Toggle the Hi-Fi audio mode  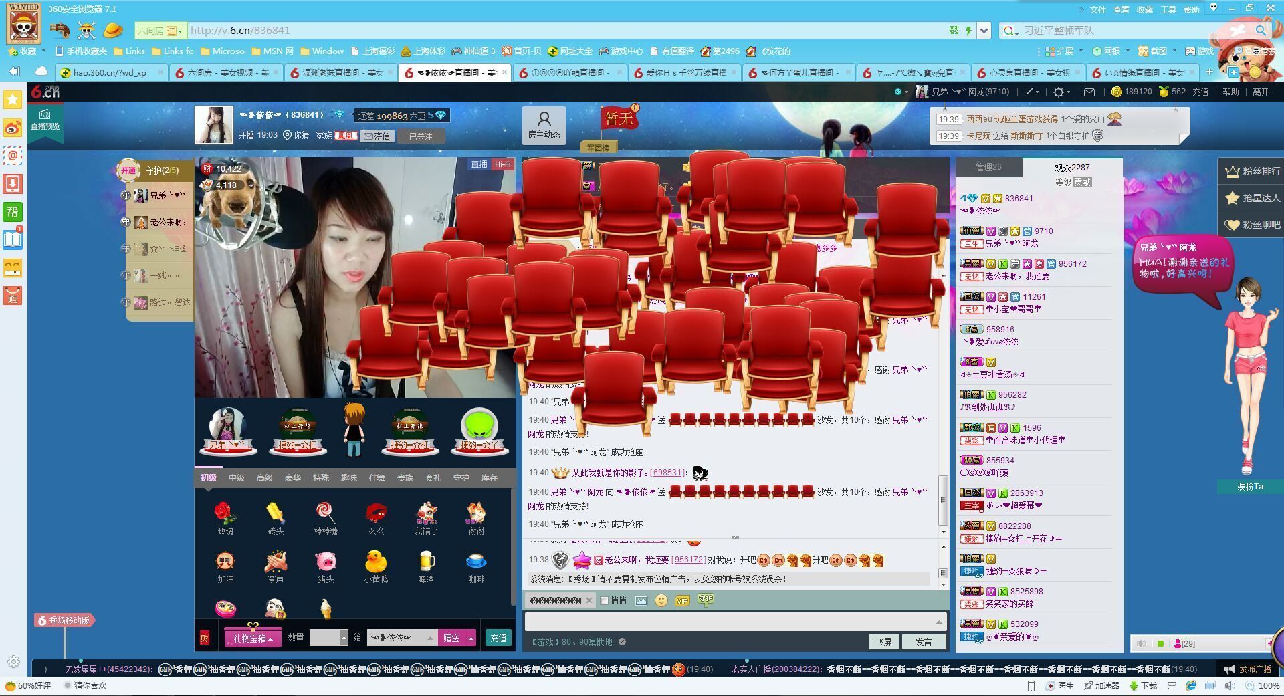click(x=502, y=164)
